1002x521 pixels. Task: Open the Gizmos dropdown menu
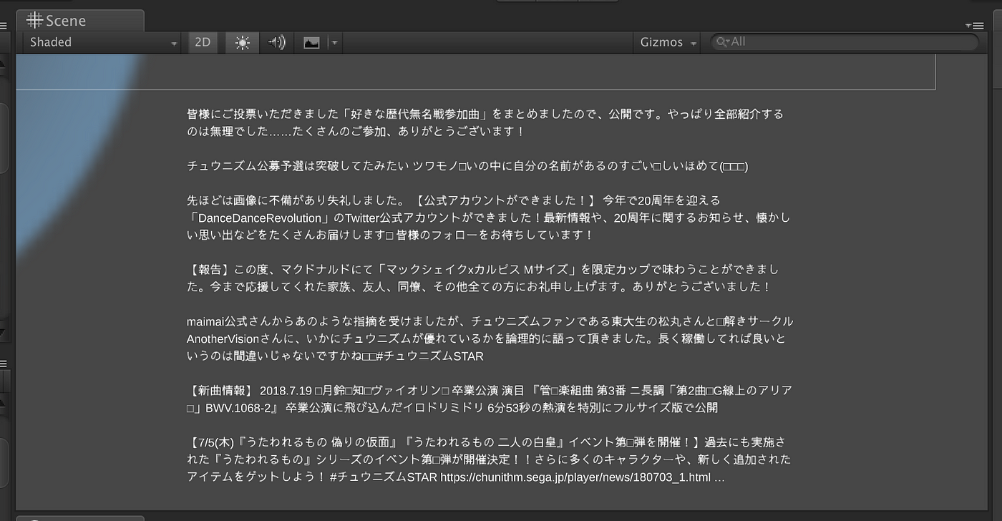[668, 42]
